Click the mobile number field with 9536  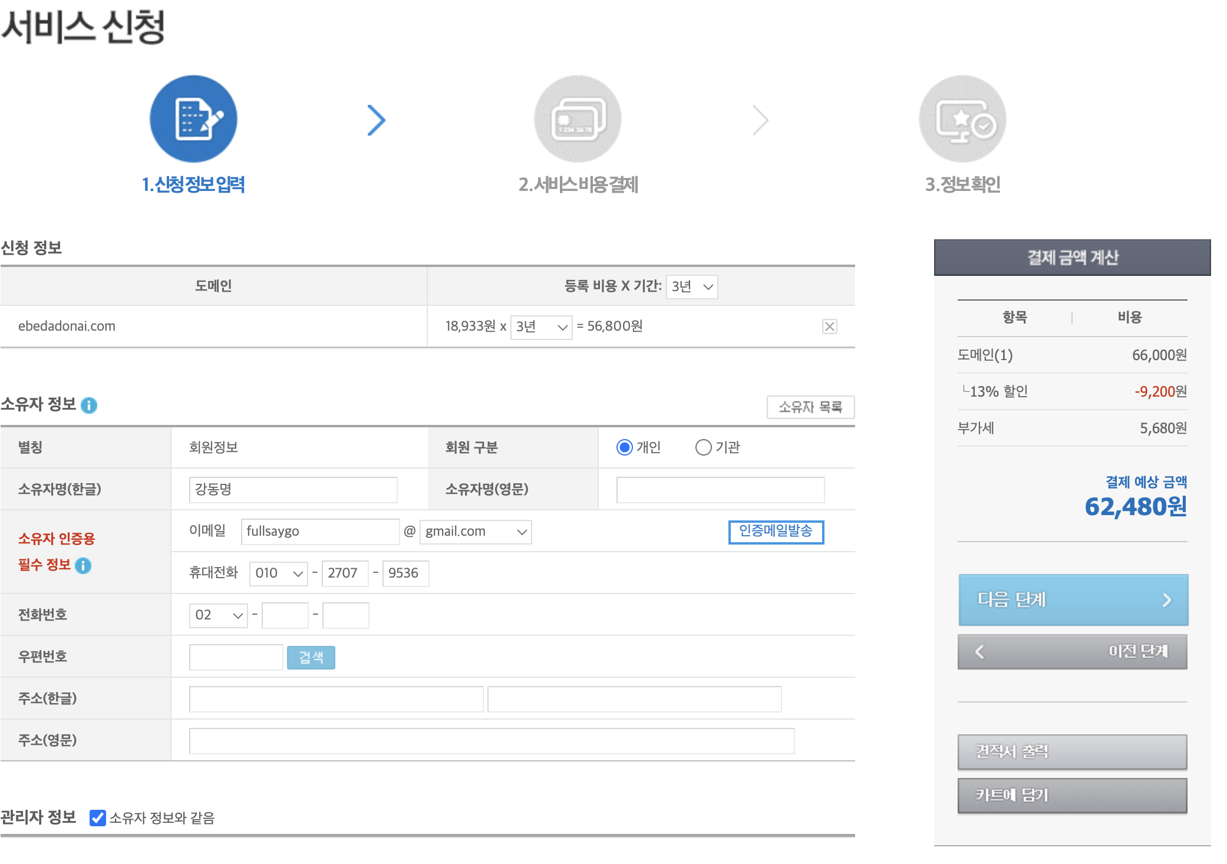[x=405, y=573]
